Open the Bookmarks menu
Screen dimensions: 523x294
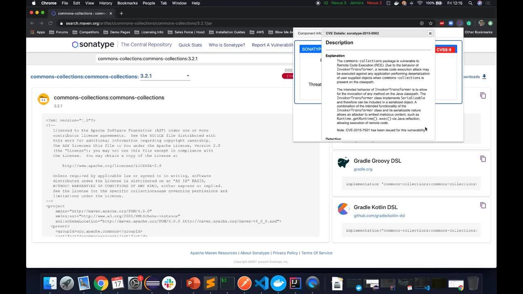(127, 3)
